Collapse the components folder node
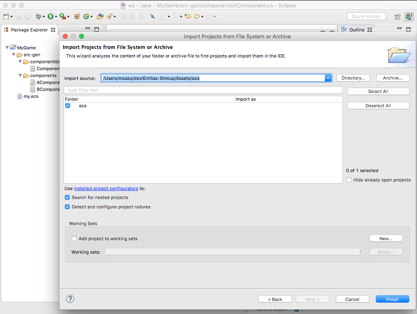Viewport: 417px width, 314px height. [20, 75]
